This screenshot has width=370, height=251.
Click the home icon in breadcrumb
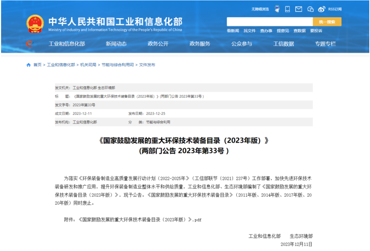[x=29, y=65]
